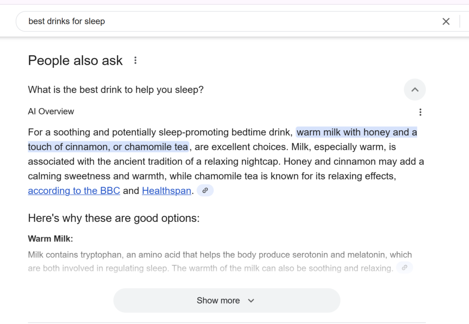Collapse the best drink question with chevron

pyautogui.click(x=414, y=90)
